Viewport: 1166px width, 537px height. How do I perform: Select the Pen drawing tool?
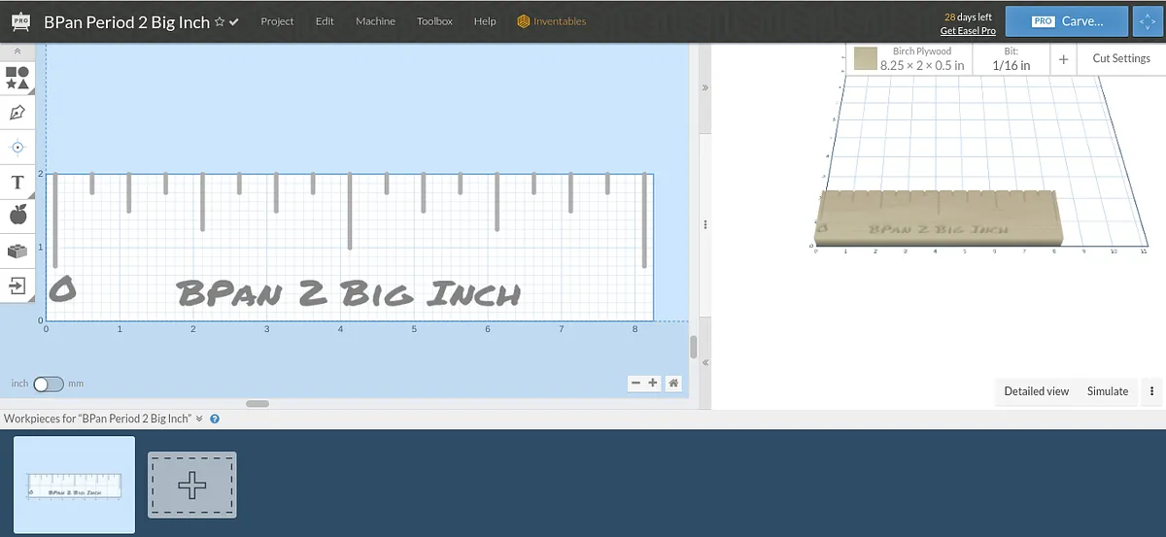pyautogui.click(x=17, y=113)
